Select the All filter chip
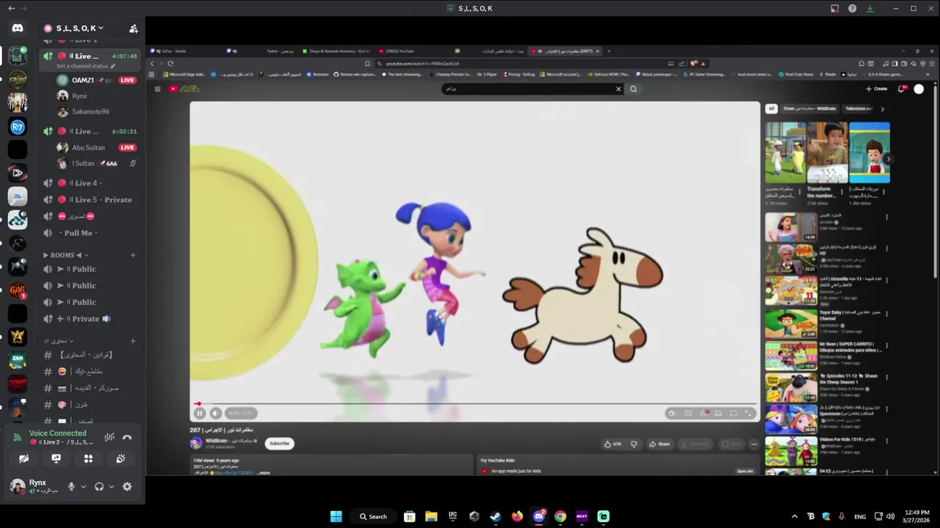 tap(771, 109)
